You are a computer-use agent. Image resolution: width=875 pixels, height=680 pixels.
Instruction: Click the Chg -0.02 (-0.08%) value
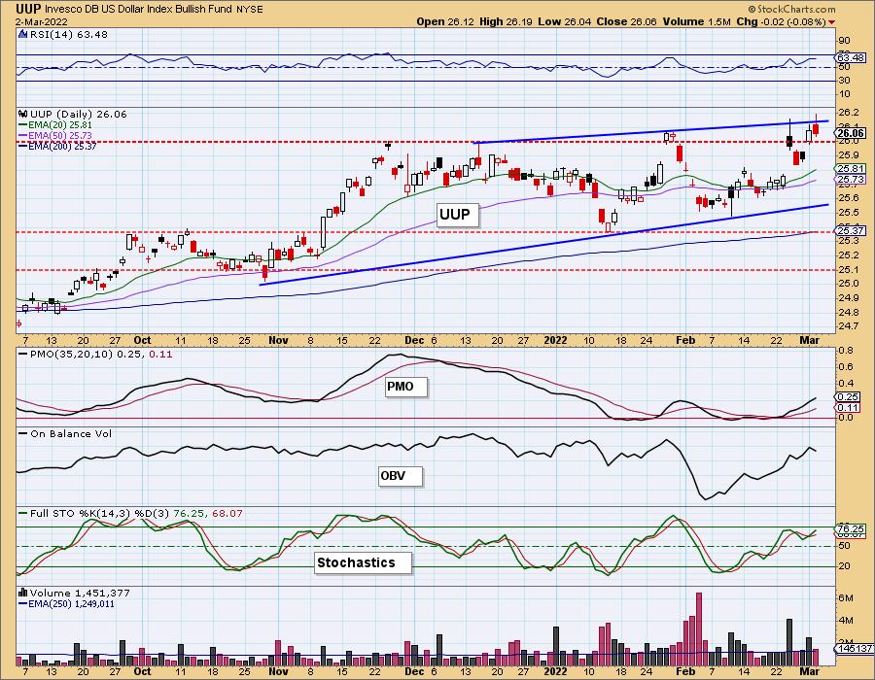point(781,21)
